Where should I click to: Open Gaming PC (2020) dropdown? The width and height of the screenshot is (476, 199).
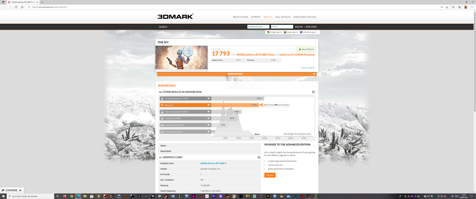pos(209,118)
